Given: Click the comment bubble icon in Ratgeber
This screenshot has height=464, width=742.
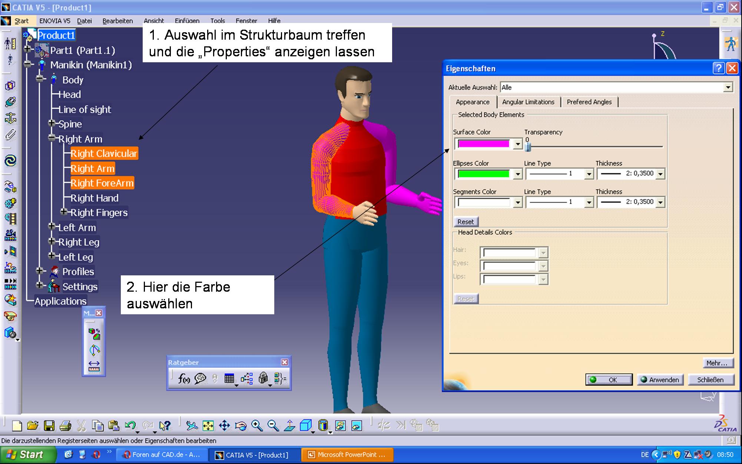Looking at the screenshot, I should pyautogui.click(x=200, y=378).
